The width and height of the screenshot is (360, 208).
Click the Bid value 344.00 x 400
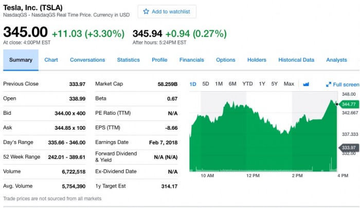coord(70,113)
